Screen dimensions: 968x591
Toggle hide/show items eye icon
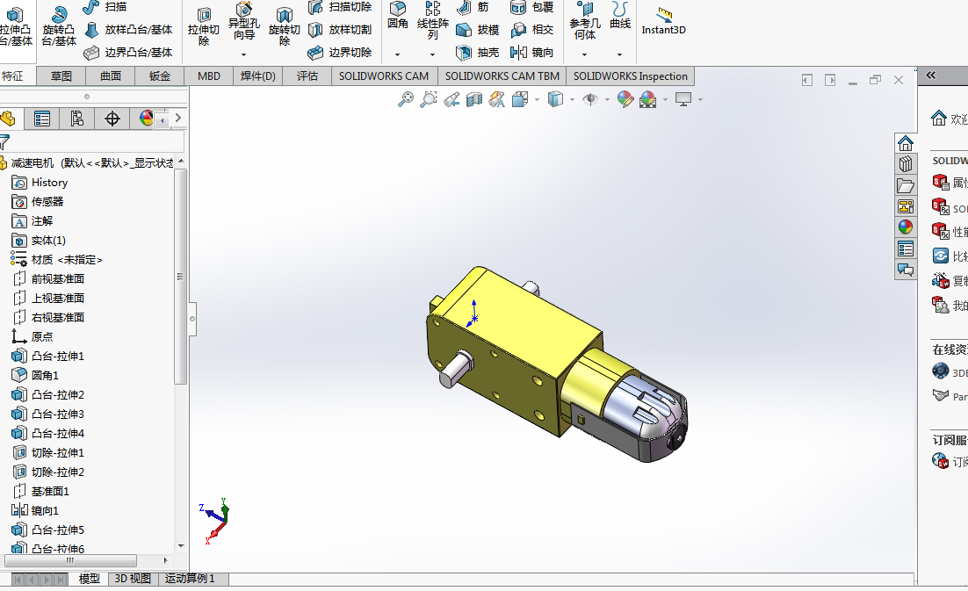590,98
